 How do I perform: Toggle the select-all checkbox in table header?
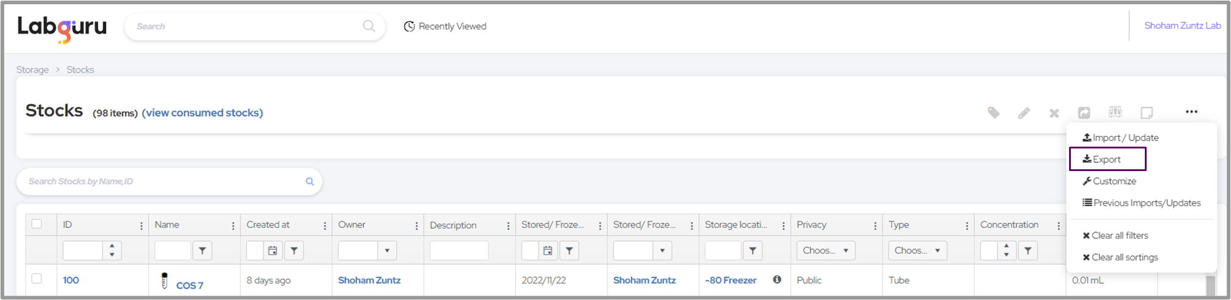point(37,224)
